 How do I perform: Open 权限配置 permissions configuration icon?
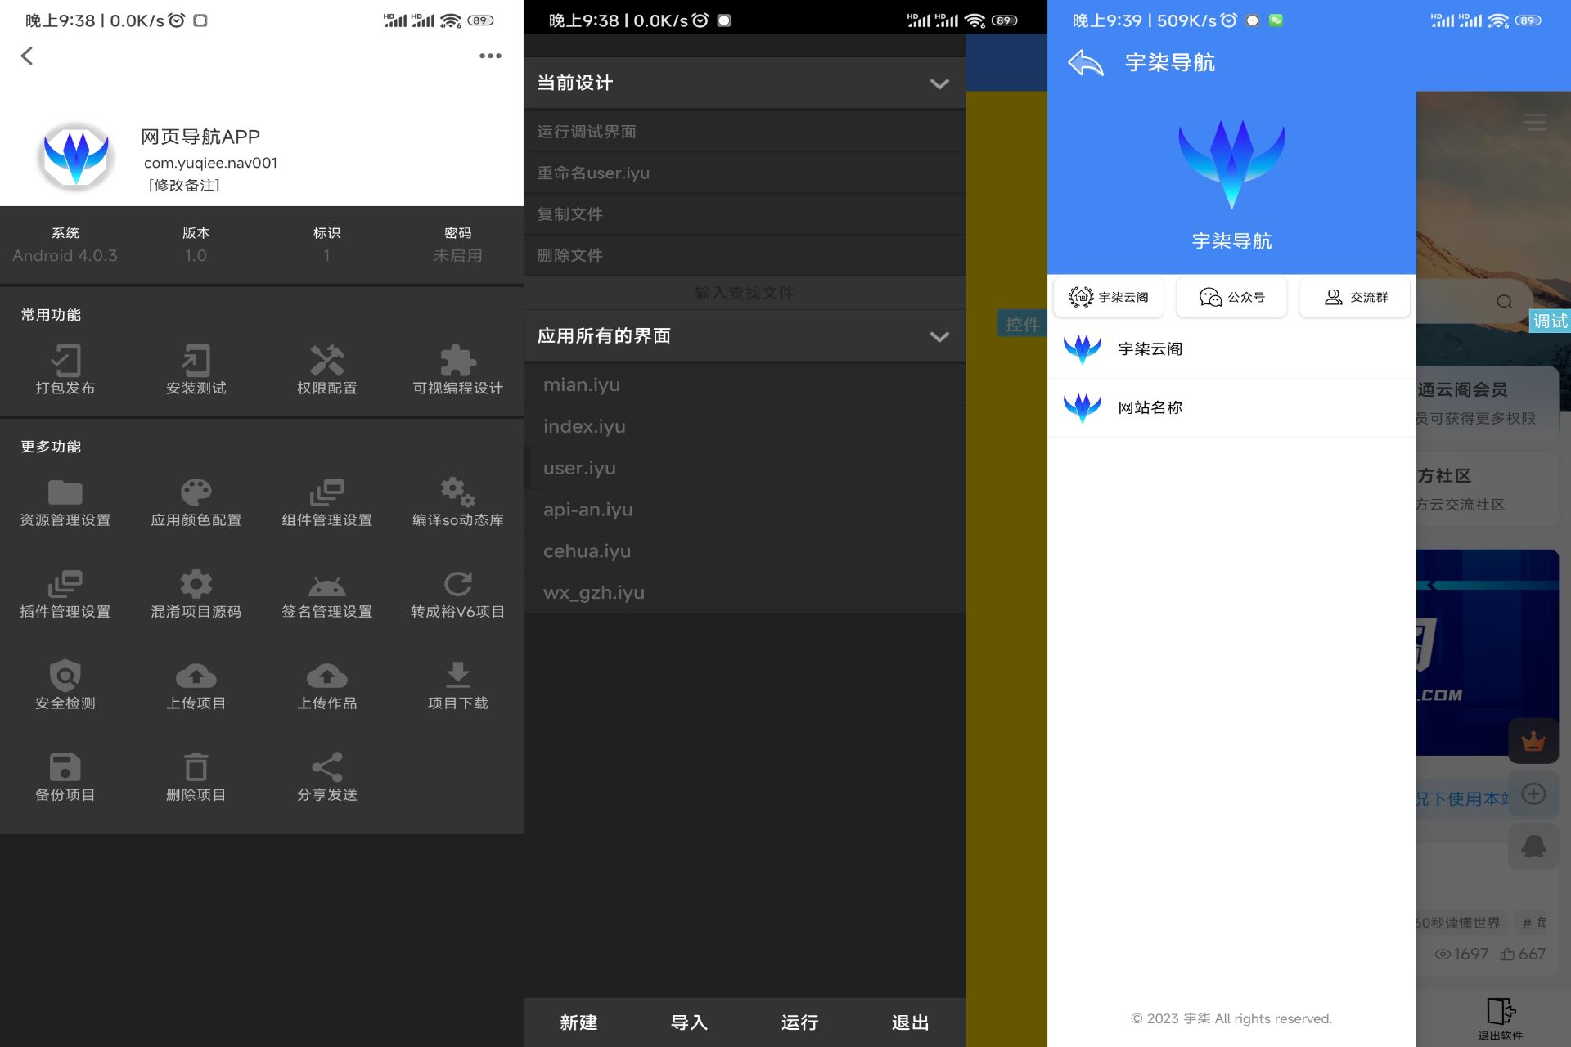[x=326, y=368]
